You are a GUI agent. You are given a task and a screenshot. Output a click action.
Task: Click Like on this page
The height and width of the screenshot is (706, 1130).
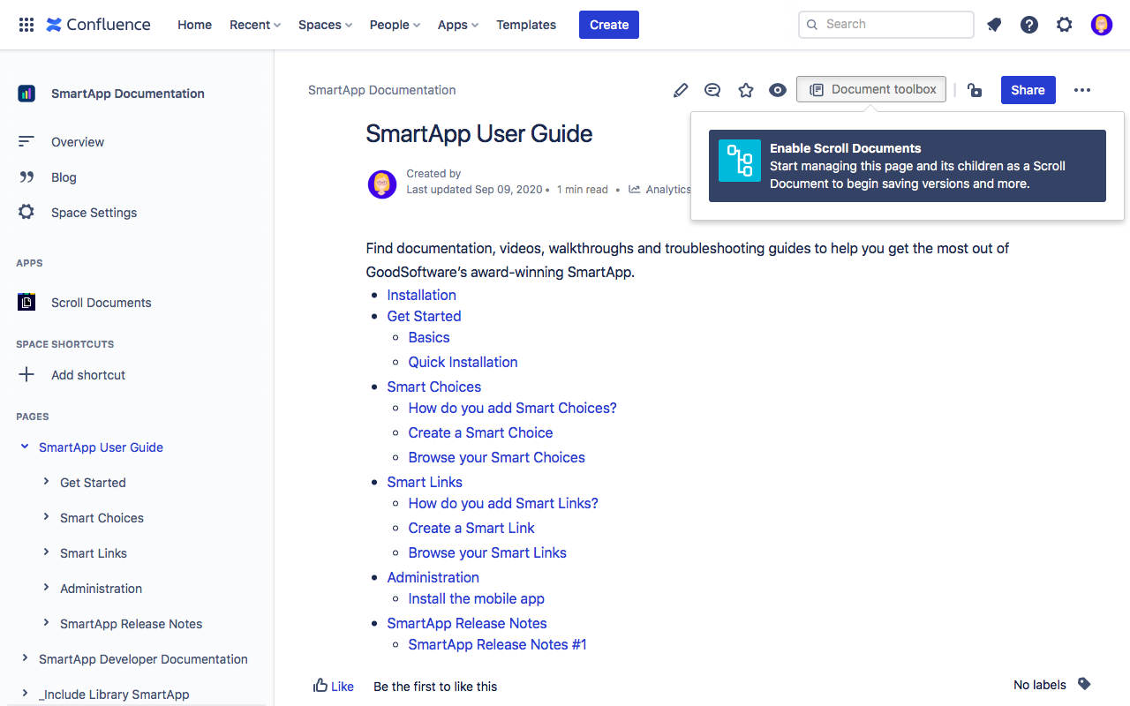[x=333, y=686]
